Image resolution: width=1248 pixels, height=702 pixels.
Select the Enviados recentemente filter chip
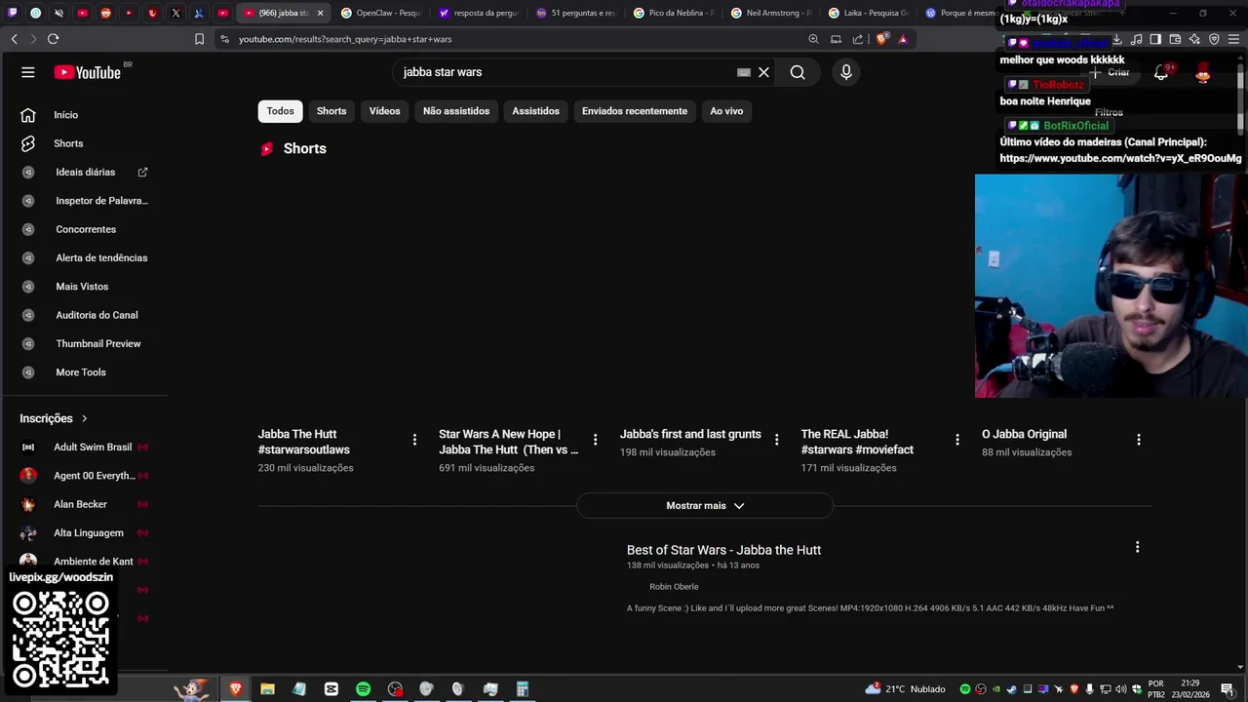coord(635,111)
